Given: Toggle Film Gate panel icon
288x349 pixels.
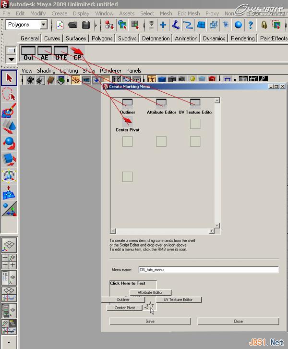Looking at the screenshot, I should click(86, 79).
